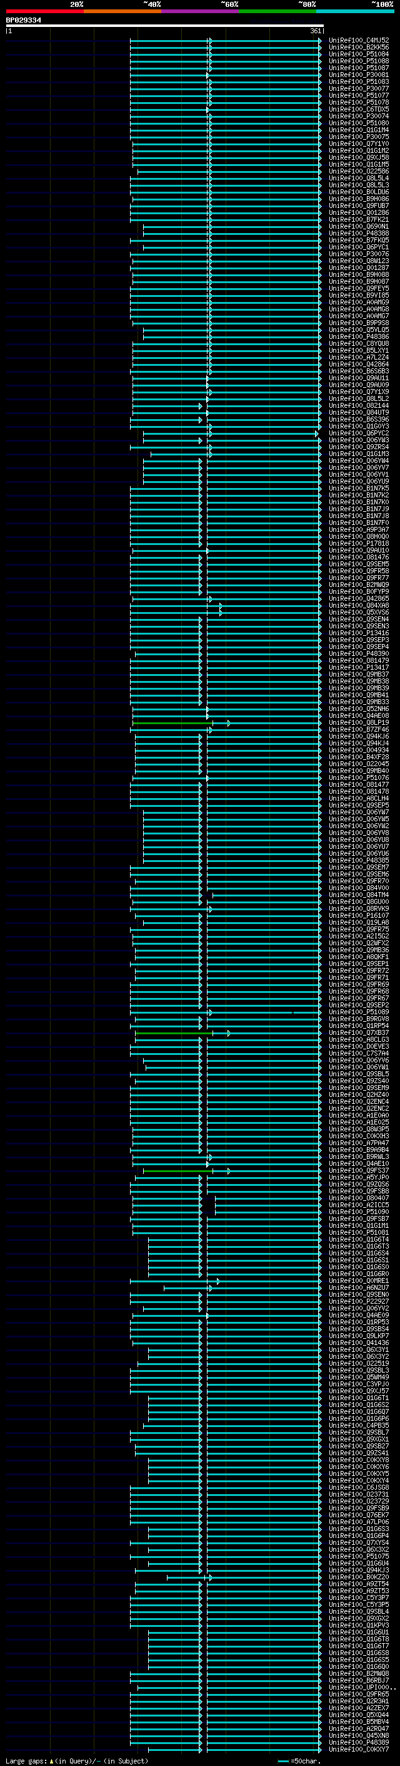Image resolution: width=400 pixels, height=1766 pixels.
Task: Click the red 20% identity legend segment
Action: point(44,11)
